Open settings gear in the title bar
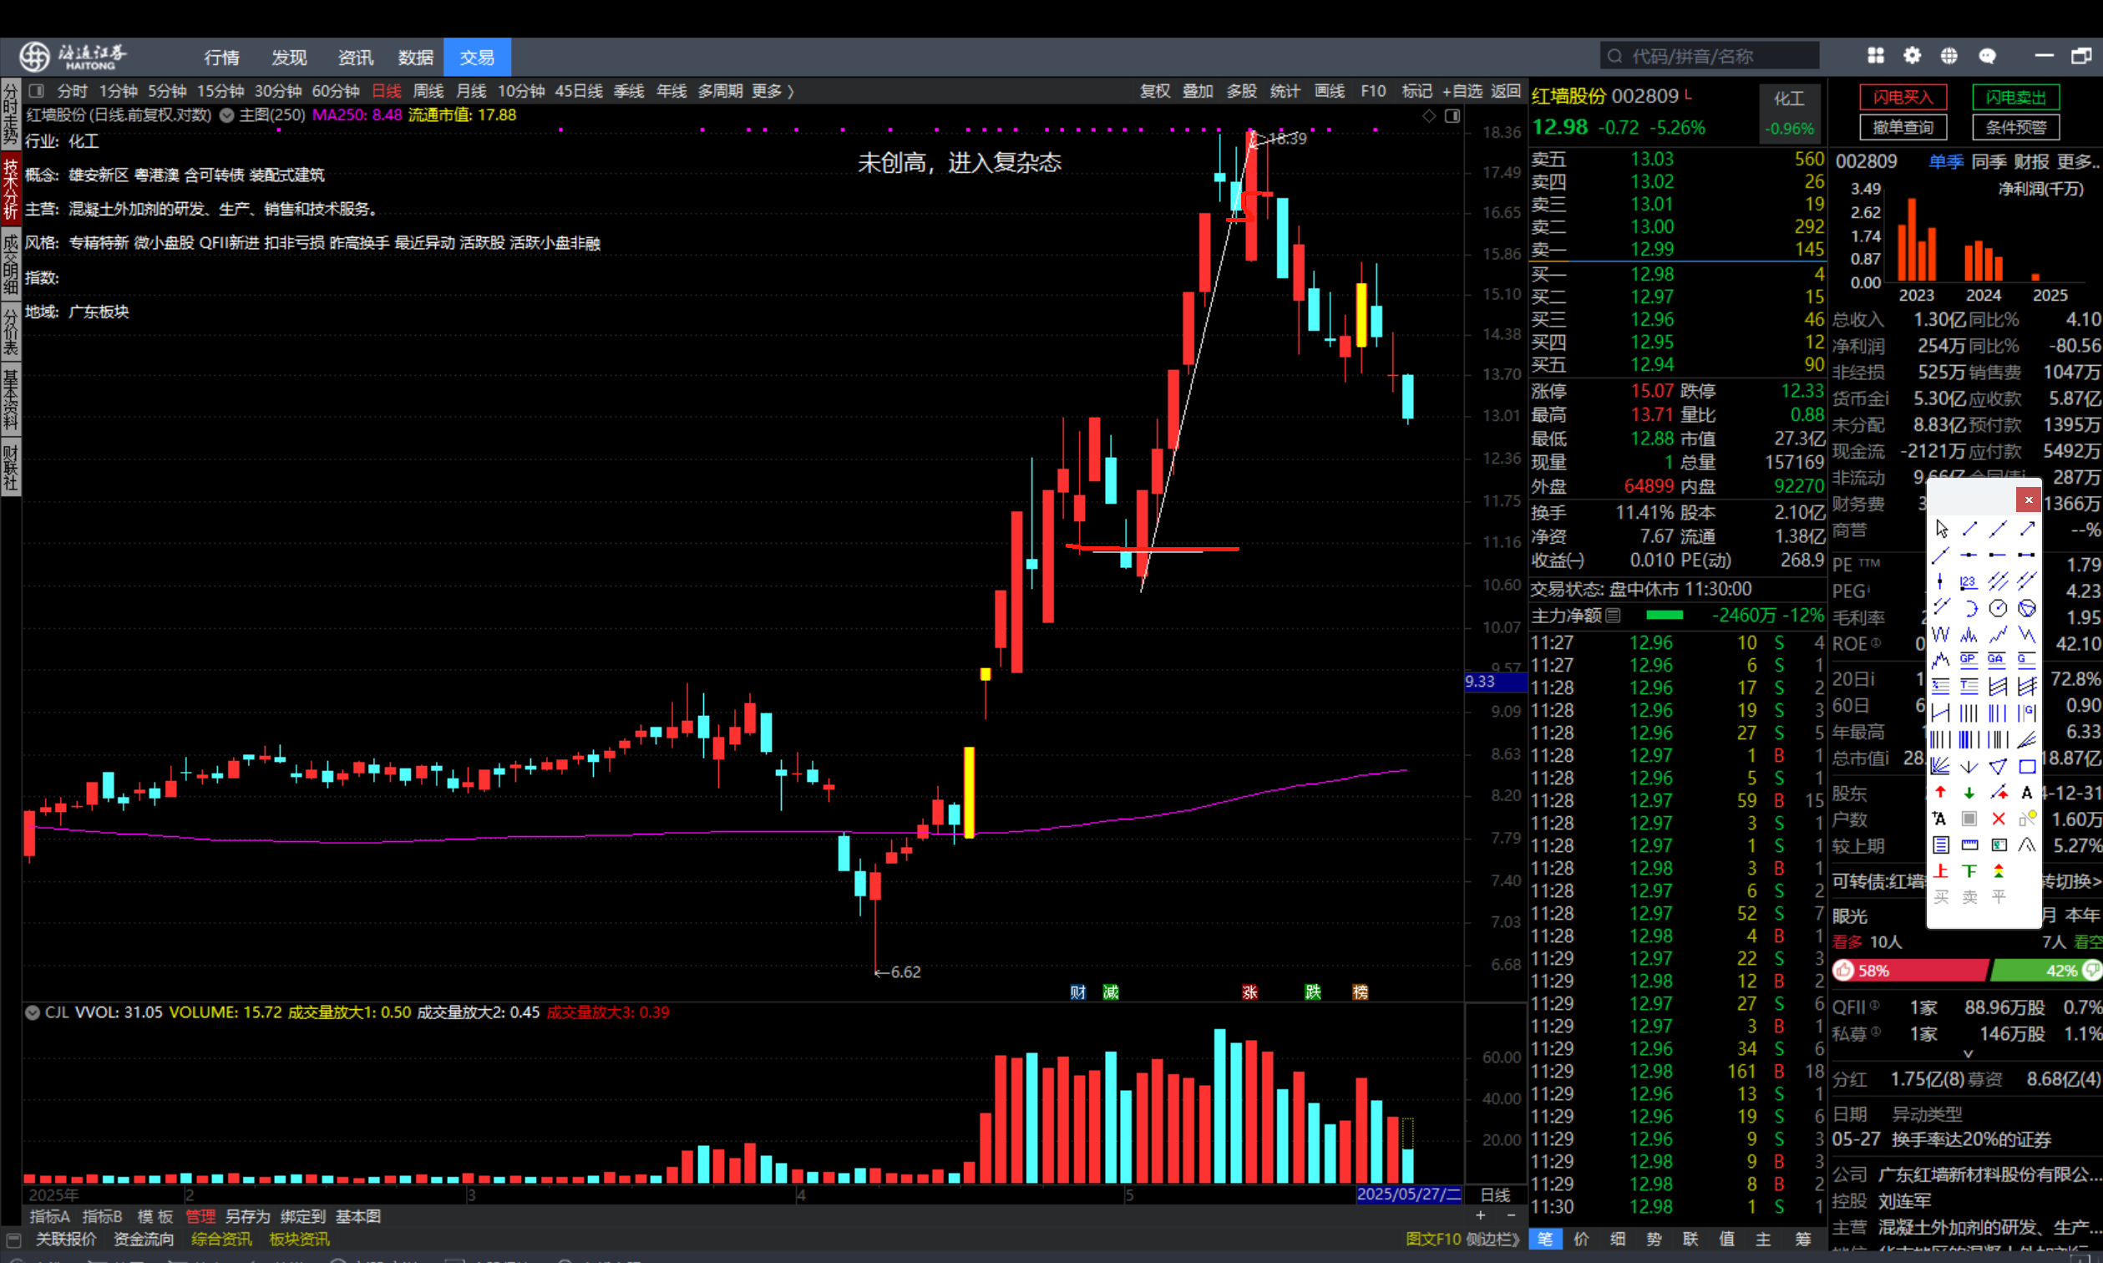Viewport: 2103px width, 1263px height. pyautogui.click(x=1913, y=55)
